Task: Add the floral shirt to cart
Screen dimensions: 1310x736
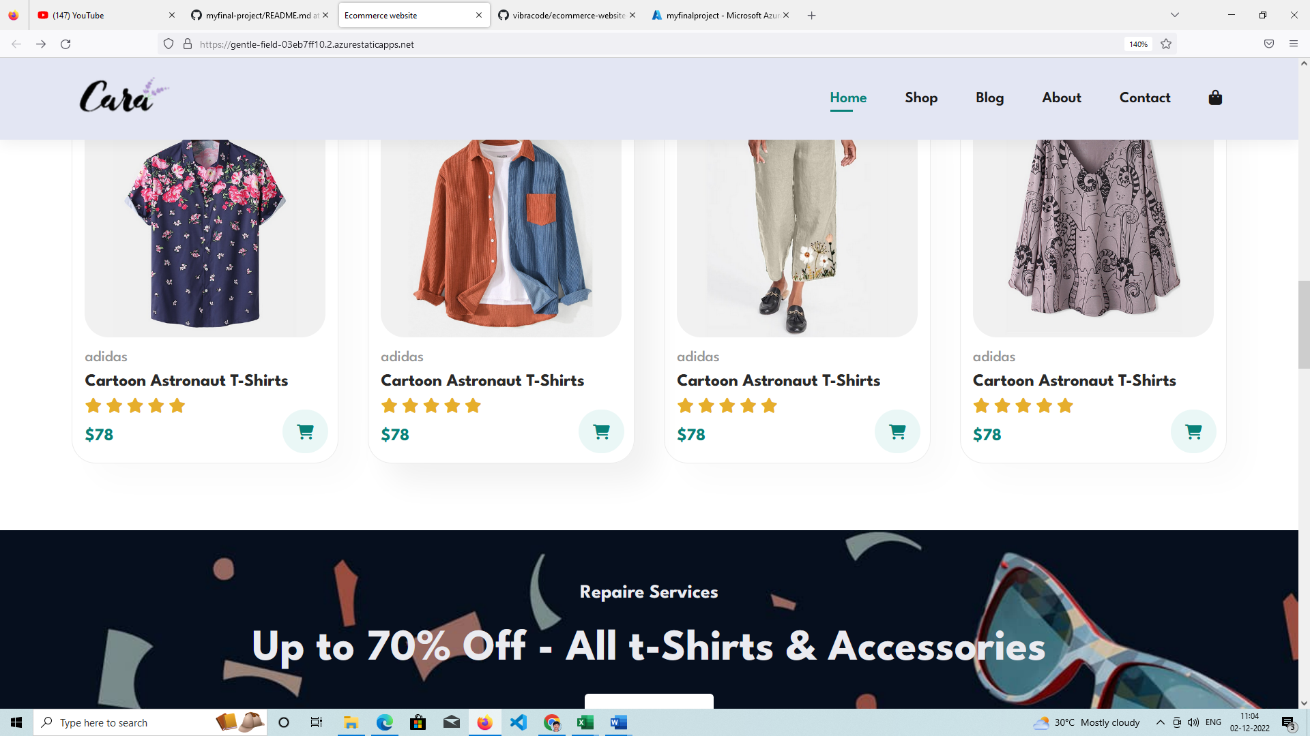Action: [306, 431]
